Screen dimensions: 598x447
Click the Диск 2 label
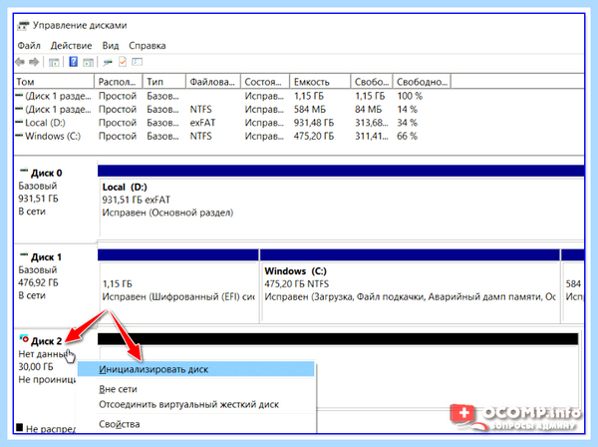pos(46,341)
